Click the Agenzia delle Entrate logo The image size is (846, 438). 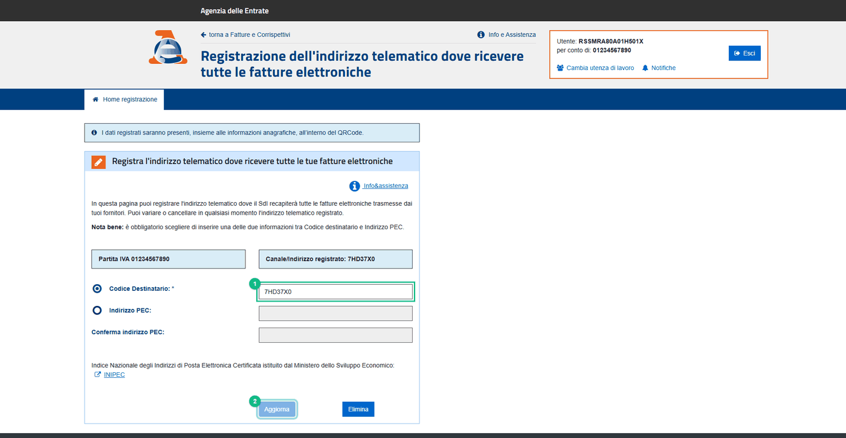(167, 47)
